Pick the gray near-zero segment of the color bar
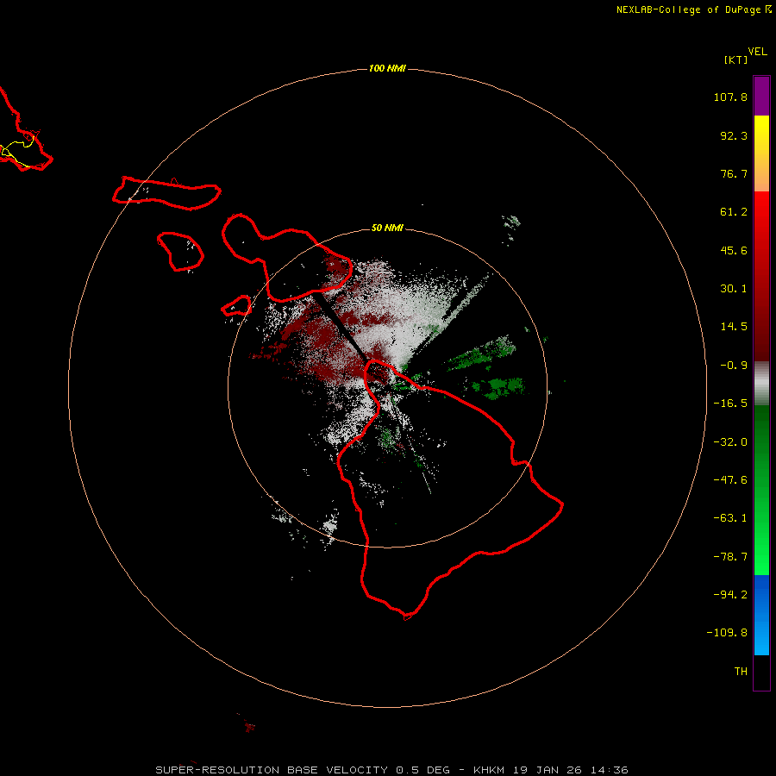Viewport: 776px width, 776px height. coord(761,384)
